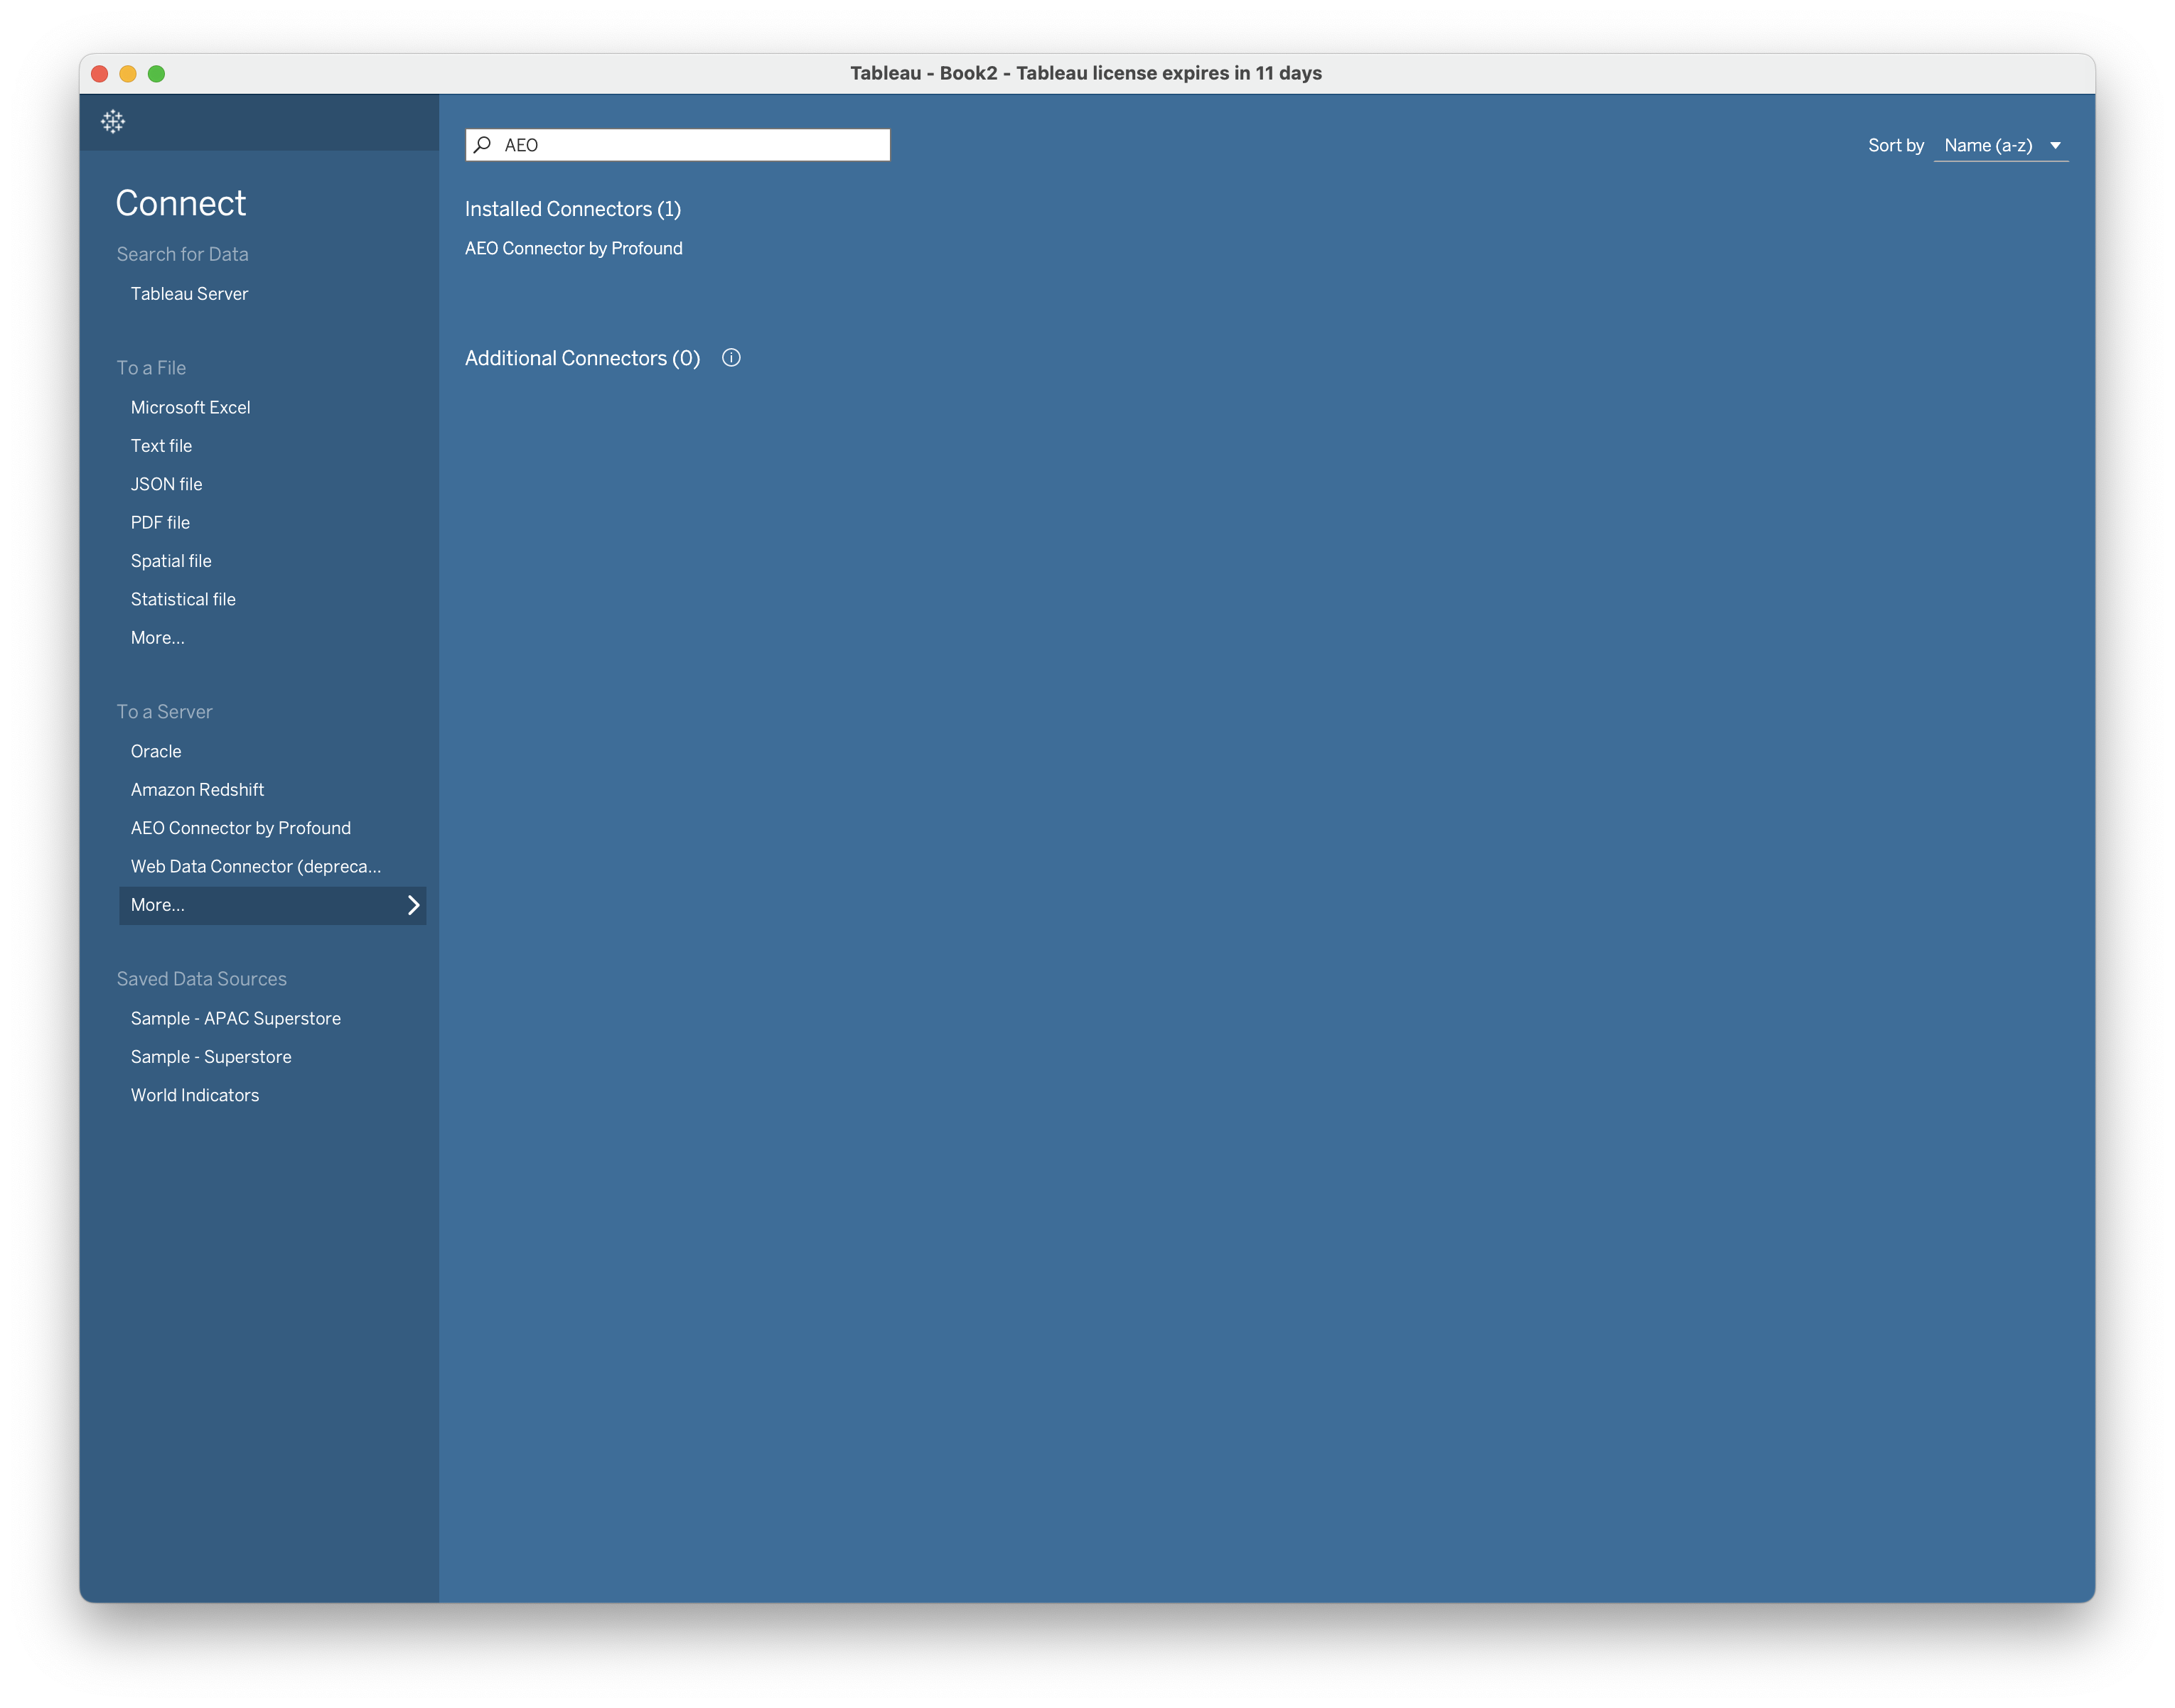
Task: Select Spatial file option
Action: (171, 561)
